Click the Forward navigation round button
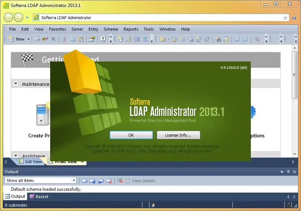Viewport: 301px width, 211px height. click(18, 18)
